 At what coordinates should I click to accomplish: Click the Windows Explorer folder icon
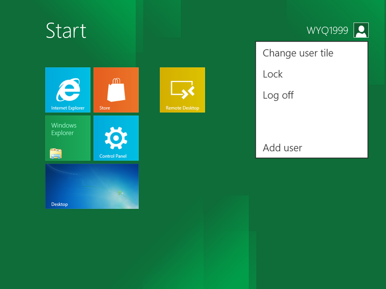pos(56,154)
